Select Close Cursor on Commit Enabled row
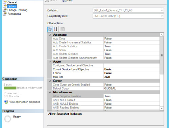169x128 pixels. (x=106, y=85)
